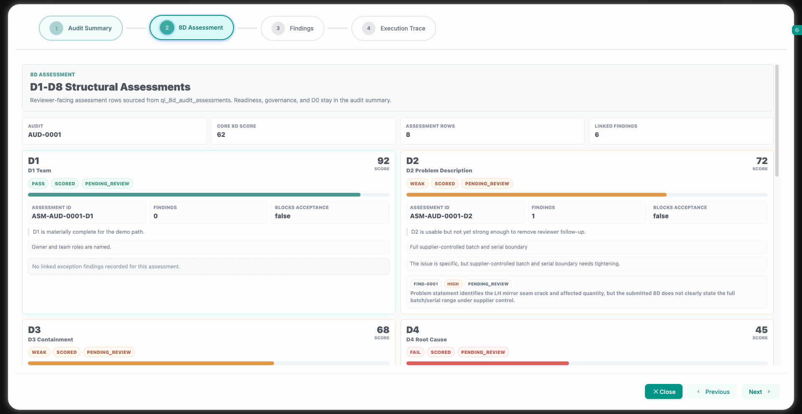Click the D1 Blocks Acceptance false value

(x=283, y=216)
